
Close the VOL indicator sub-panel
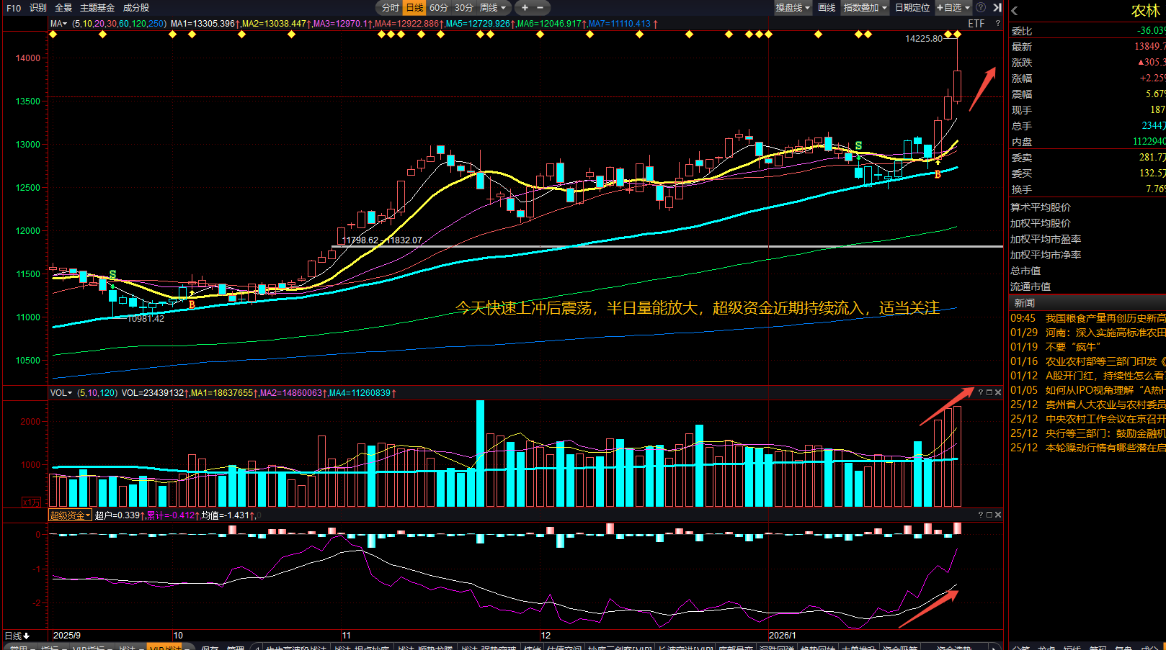(x=998, y=392)
